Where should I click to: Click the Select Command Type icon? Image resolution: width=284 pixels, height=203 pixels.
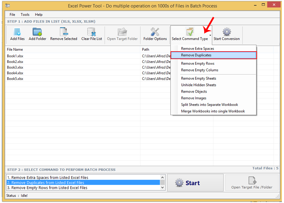[190, 32]
